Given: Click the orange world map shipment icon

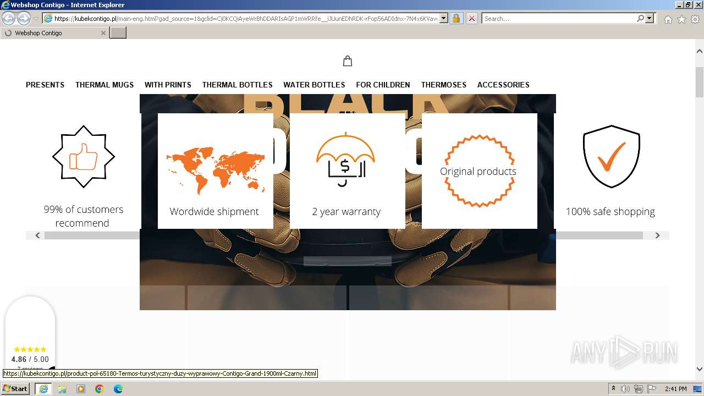Looking at the screenshot, I should 216,171.
